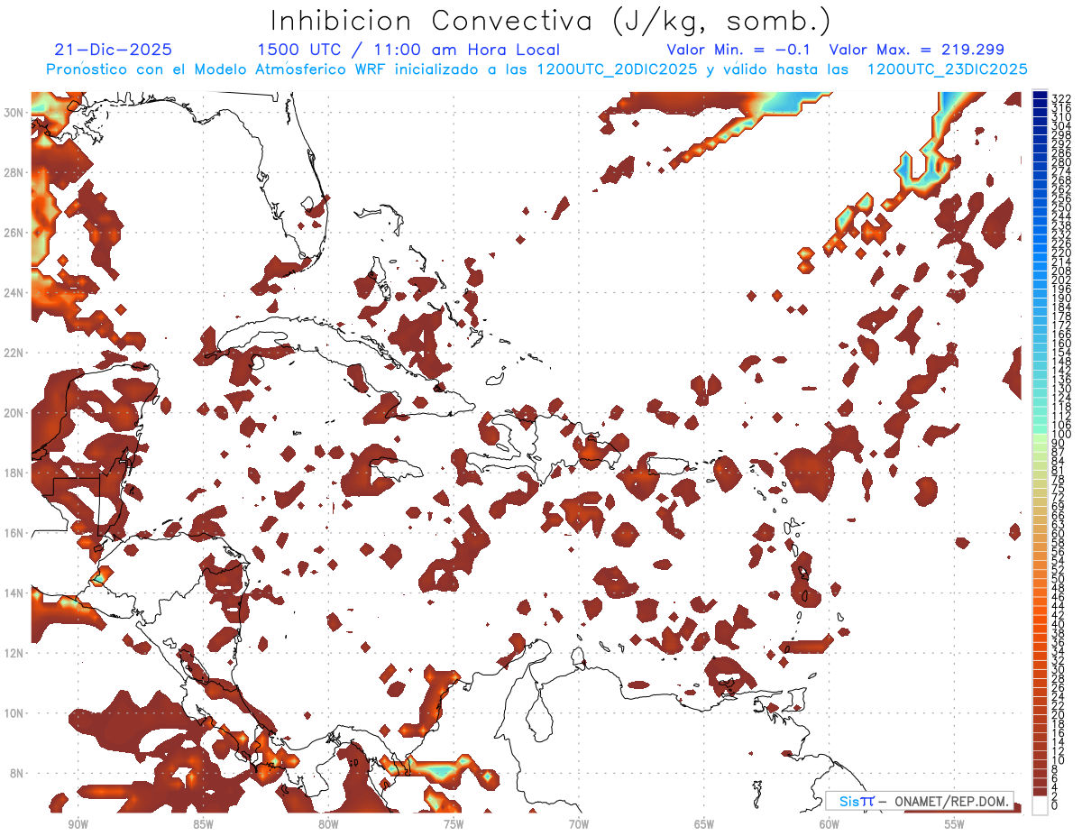This screenshot has height=836, width=1082.
Task: Click the "SisTT - ONAMET/REP.DOM." credit box
Action: [920, 801]
